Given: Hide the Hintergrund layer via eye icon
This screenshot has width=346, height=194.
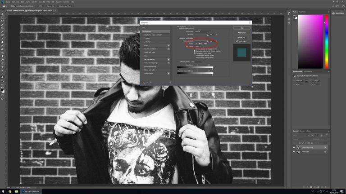Looking at the screenshot, I should tap(294, 152).
